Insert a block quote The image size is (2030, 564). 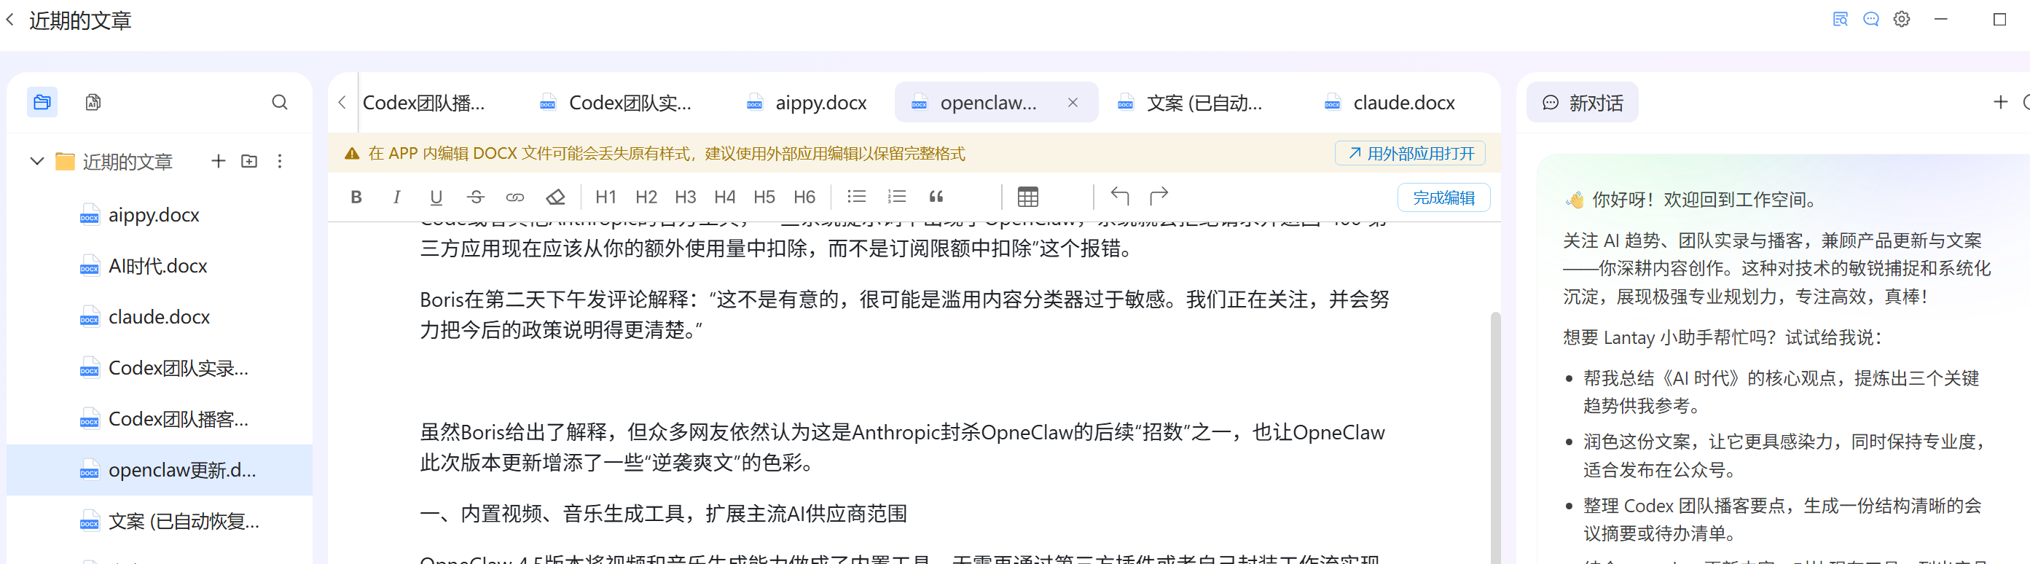click(x=936, y=197)
